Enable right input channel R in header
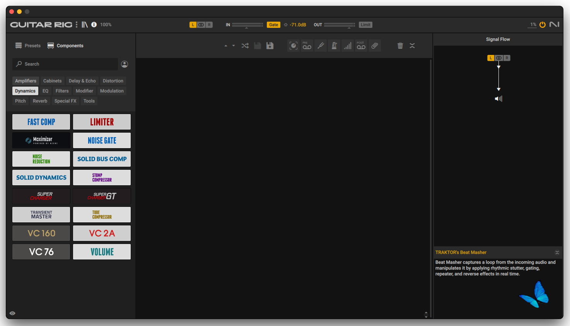The height and width of the screenshot is (326, 570). pyautogui.click(x=209, y=25)
